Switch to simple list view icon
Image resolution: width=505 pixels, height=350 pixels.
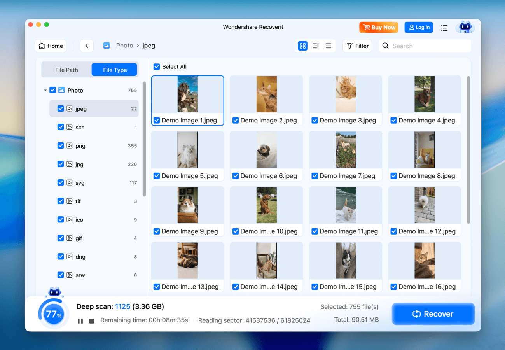click(x=329, y=46)
